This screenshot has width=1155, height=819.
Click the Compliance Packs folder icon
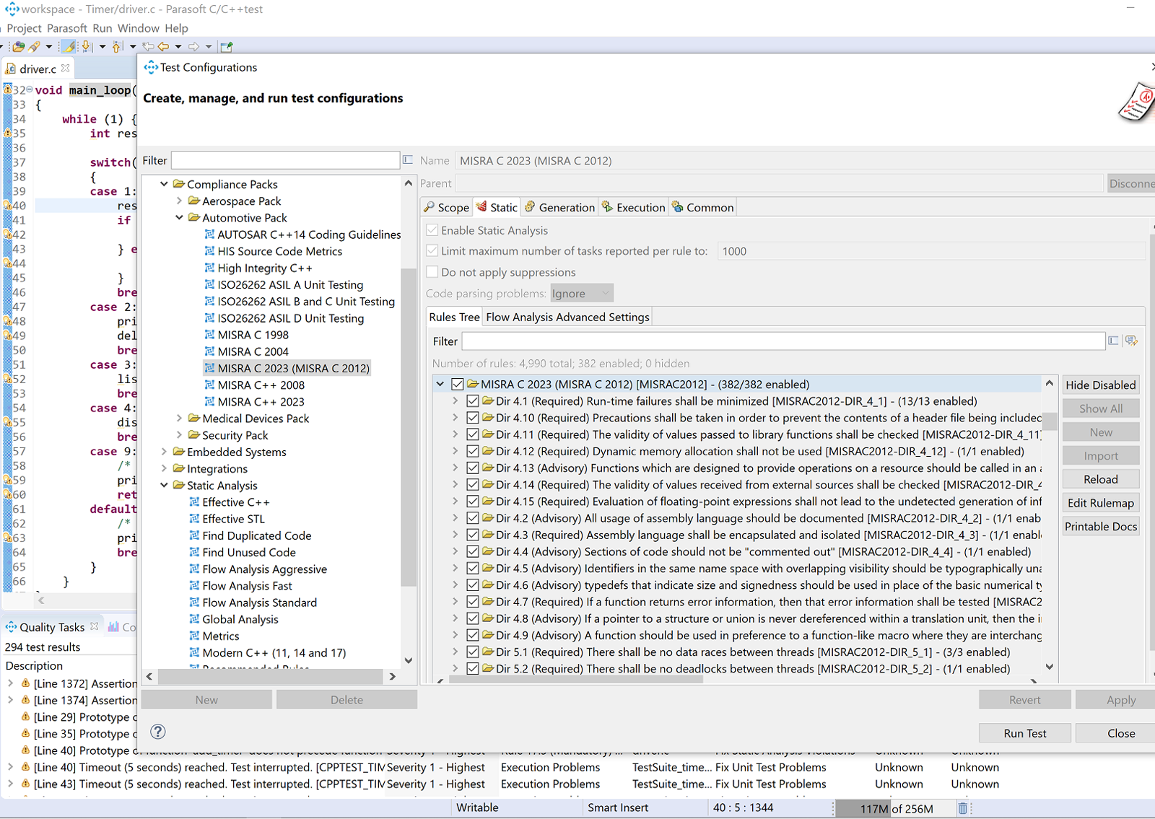coord(179,184)
